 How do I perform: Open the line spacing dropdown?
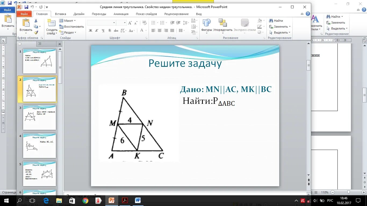pyautogui.click(x=185, y=22)
